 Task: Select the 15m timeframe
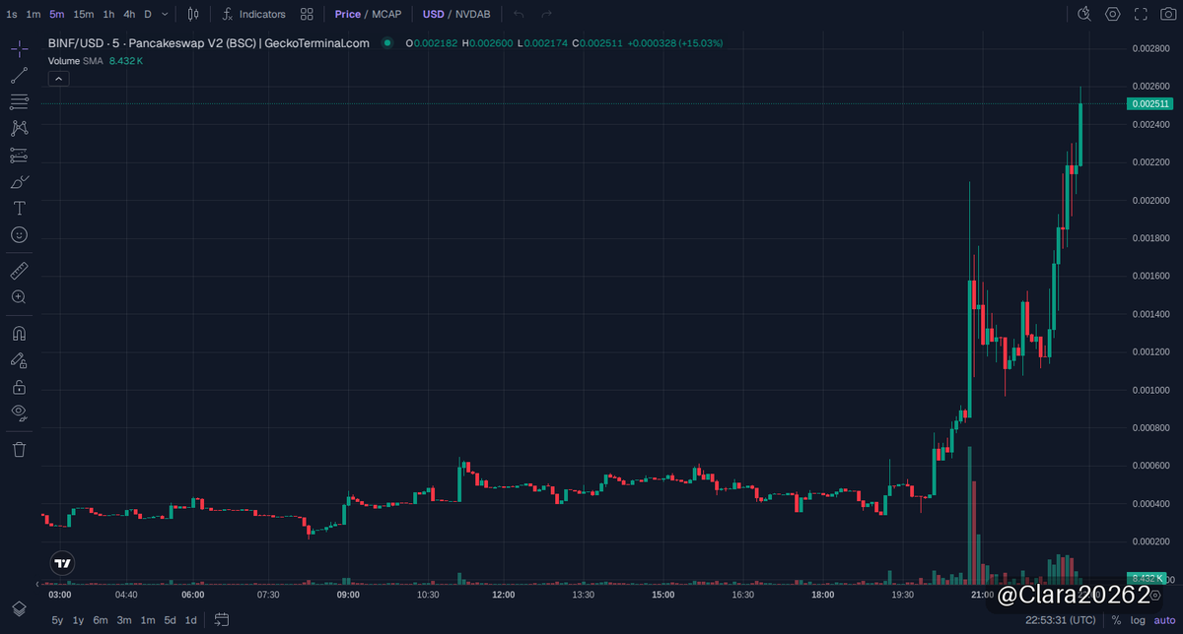pos(84,14)
